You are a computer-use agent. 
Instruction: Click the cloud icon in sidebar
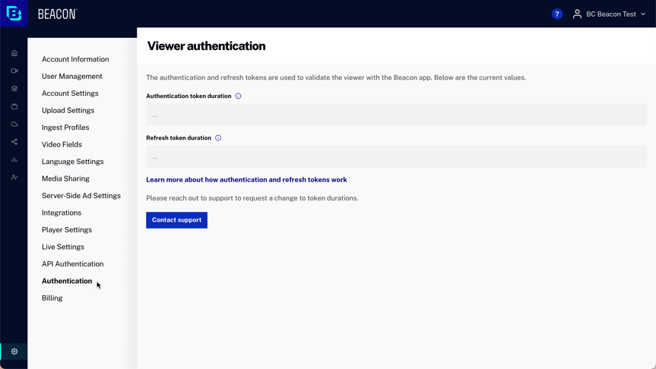pos(14,125)
